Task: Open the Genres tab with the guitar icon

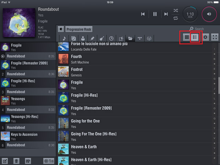Action: (102, 38)
